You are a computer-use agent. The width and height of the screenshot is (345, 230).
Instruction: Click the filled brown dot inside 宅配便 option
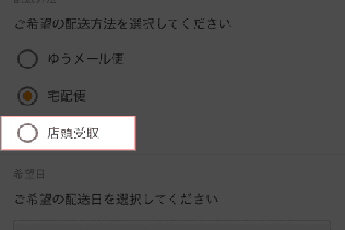point(28,96)
